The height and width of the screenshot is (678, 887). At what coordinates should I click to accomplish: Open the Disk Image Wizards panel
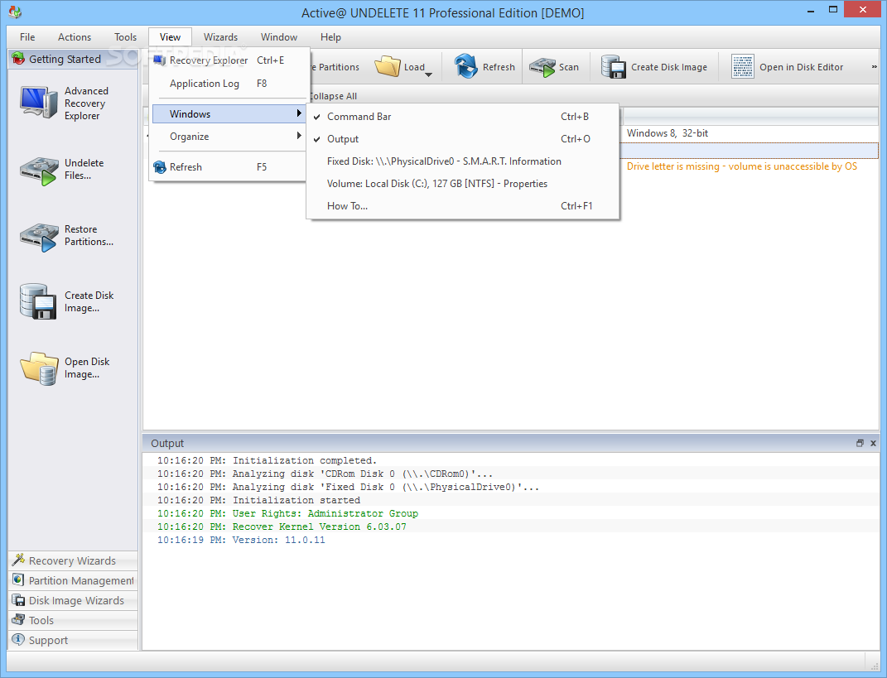pyautogui.click(x=73, y=600)
